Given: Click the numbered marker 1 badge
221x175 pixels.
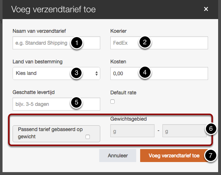Looking at the screenshot, I should 77,43.
